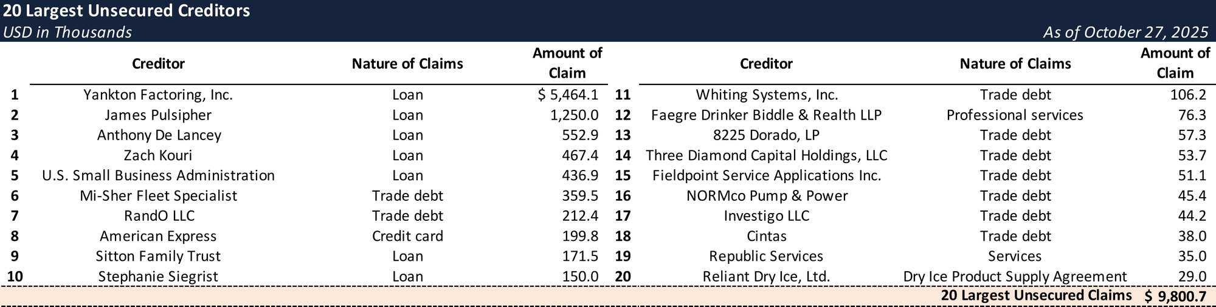Click the '552.9' amount cell

point(580,135)
